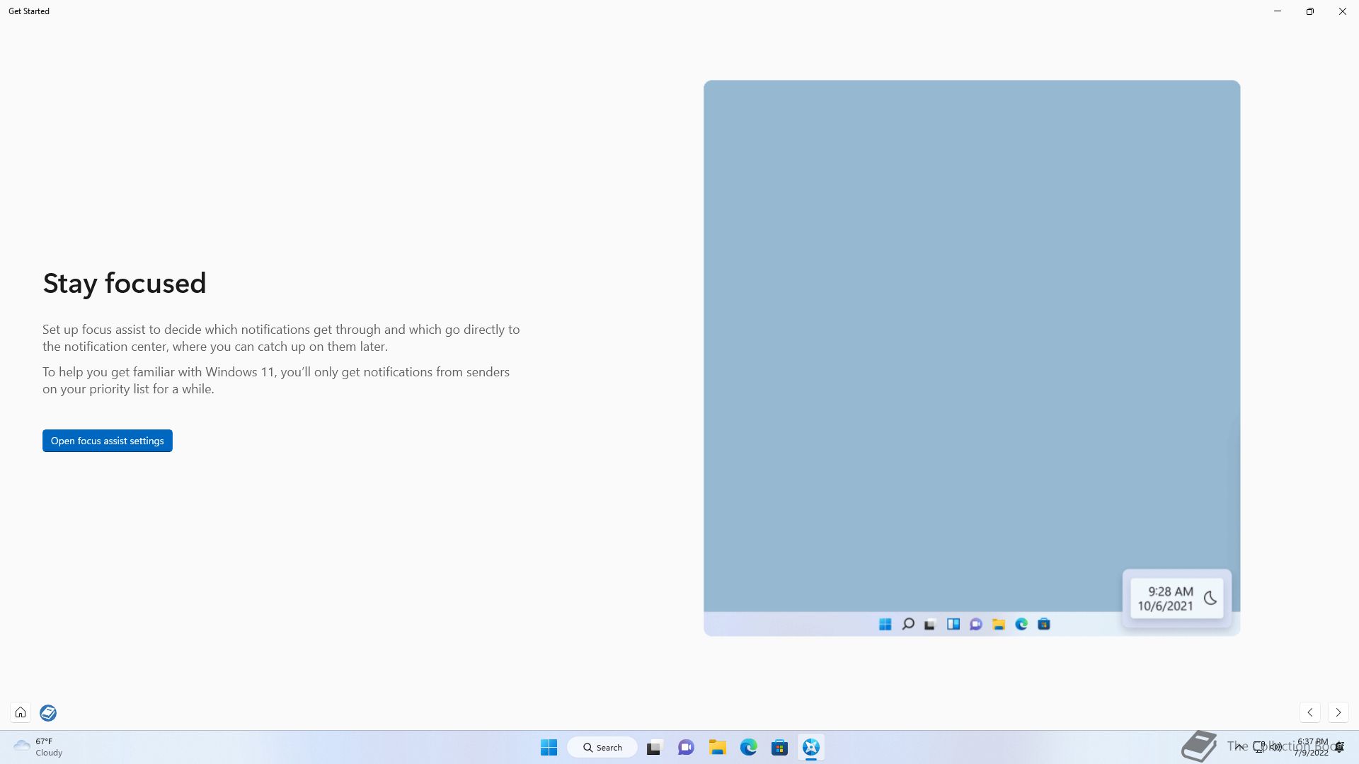Expand the hidden system tray icons chevron

pos(1239,746)
